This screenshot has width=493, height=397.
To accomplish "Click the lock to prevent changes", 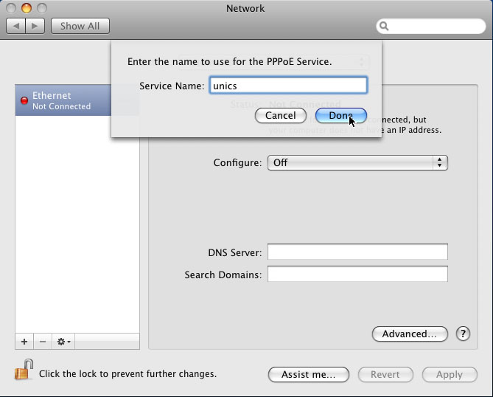I will point(24,370).
